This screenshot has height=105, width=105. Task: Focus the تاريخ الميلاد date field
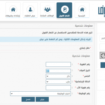coord(58,71)
